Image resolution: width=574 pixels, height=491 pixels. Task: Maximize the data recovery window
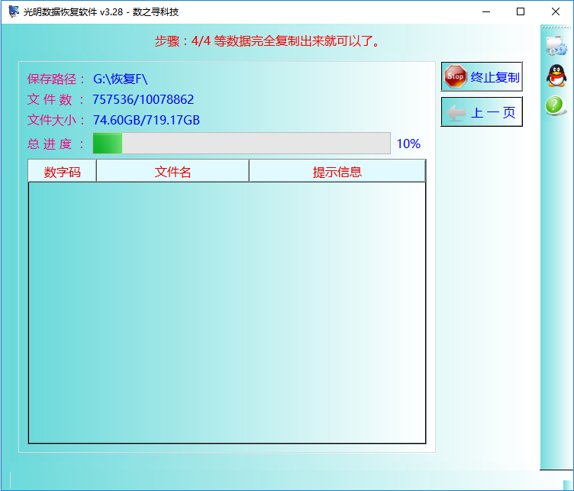521,11
